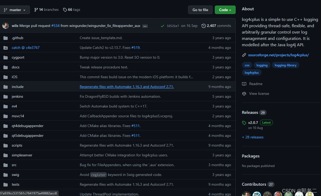Open the cygport directory name
This screenshot has height=196, width=321.
coord(18,58)
